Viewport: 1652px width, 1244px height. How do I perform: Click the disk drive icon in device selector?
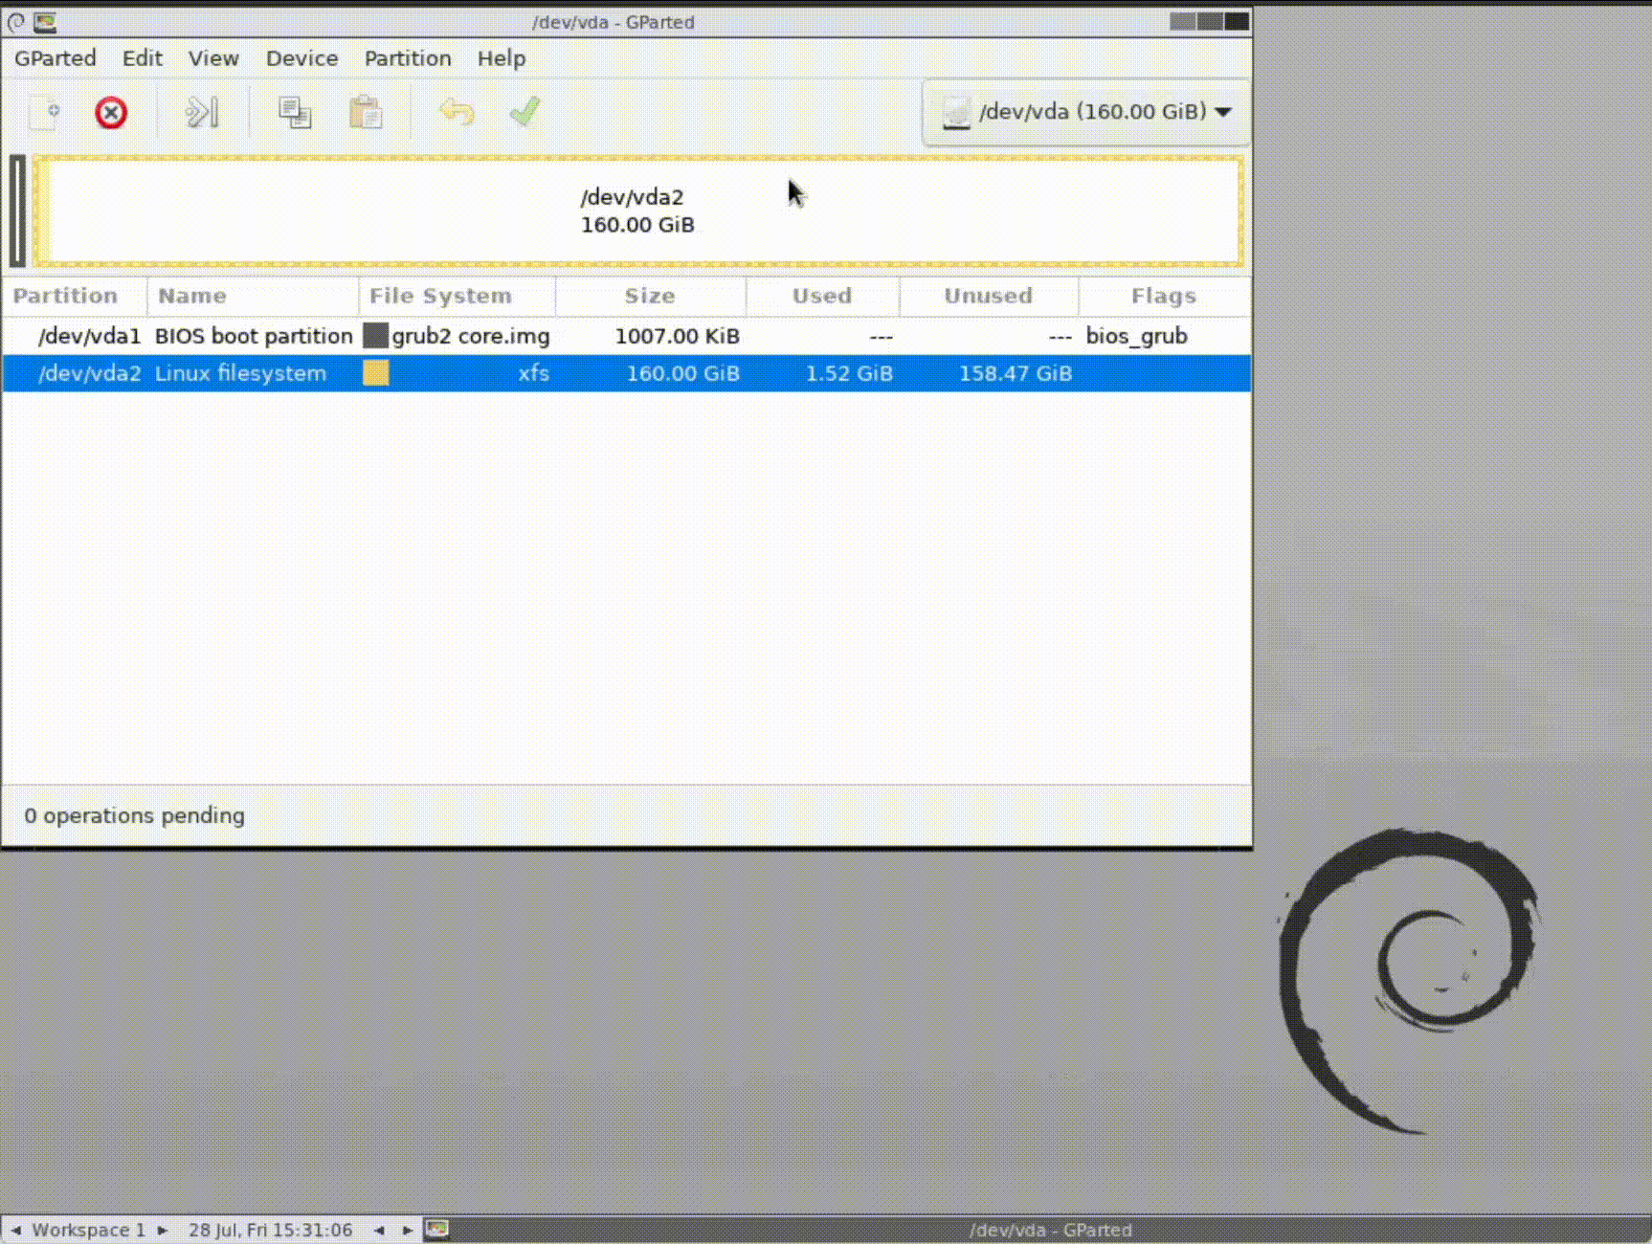(956, 114)
